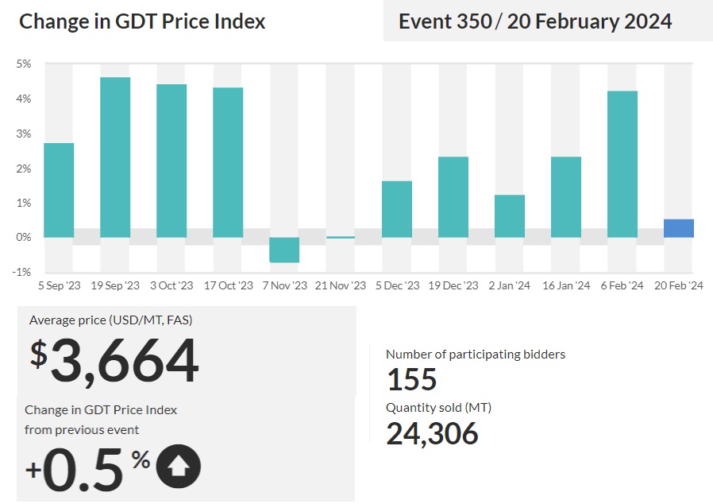This screenshot has width=713, height=504.
Task: Click the 5% label on the y-axis
Action: pos(23,64)
